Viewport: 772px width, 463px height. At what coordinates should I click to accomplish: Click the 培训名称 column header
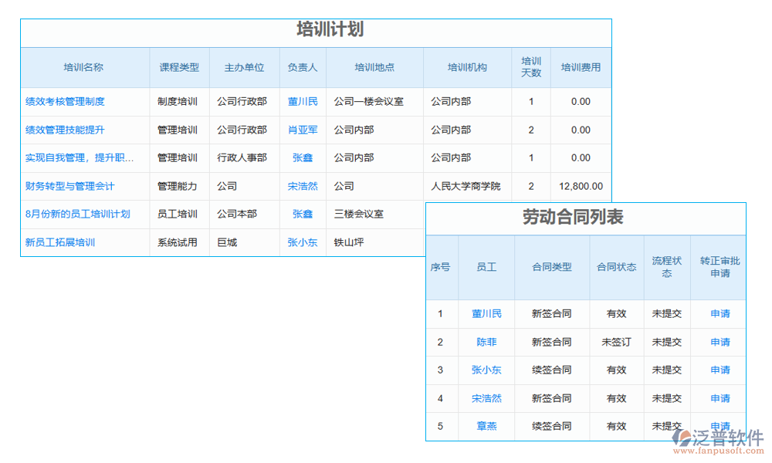pyautogui.click(x=83, y=67)
